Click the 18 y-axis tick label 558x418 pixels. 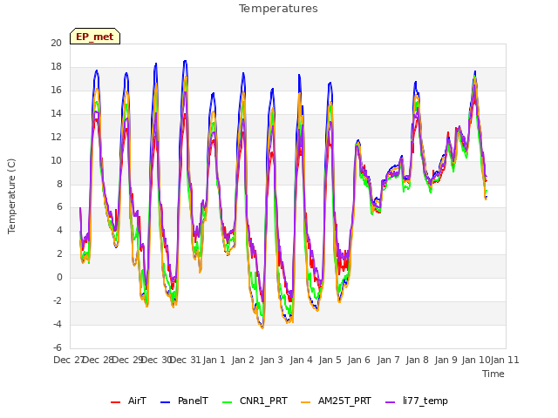click(56, 66)
